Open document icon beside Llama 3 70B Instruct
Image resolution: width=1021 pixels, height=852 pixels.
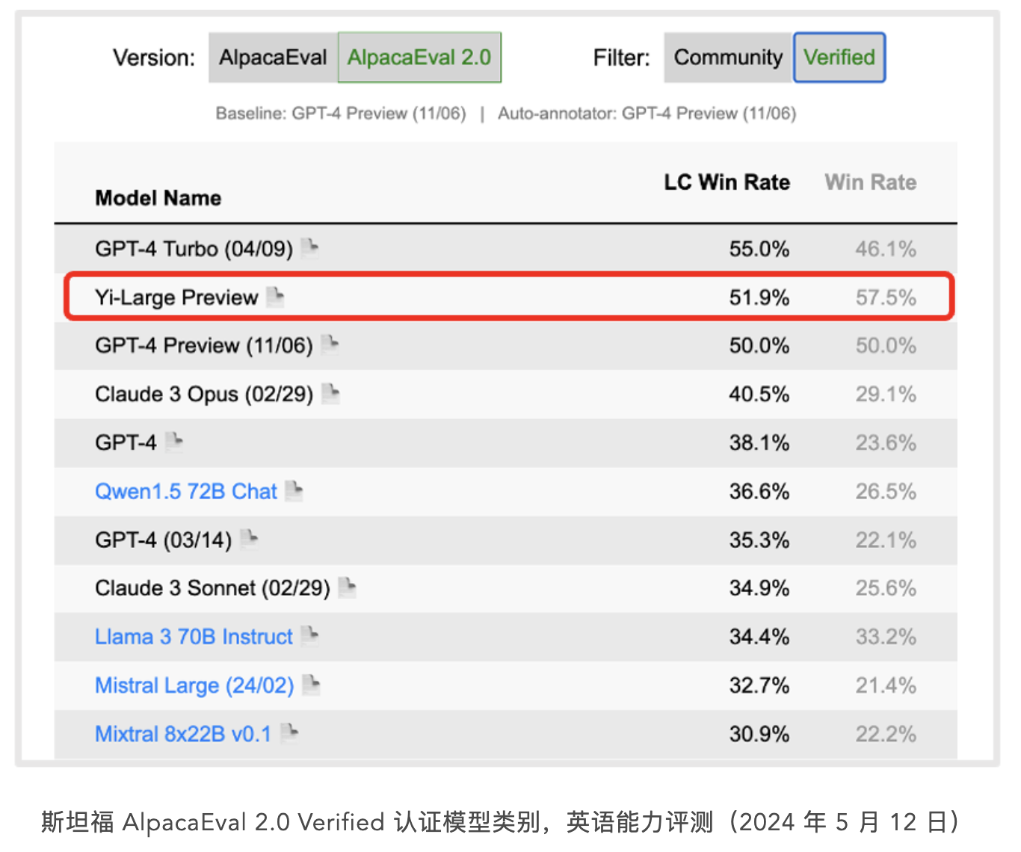pyautogui.click(x=310, y=636)
